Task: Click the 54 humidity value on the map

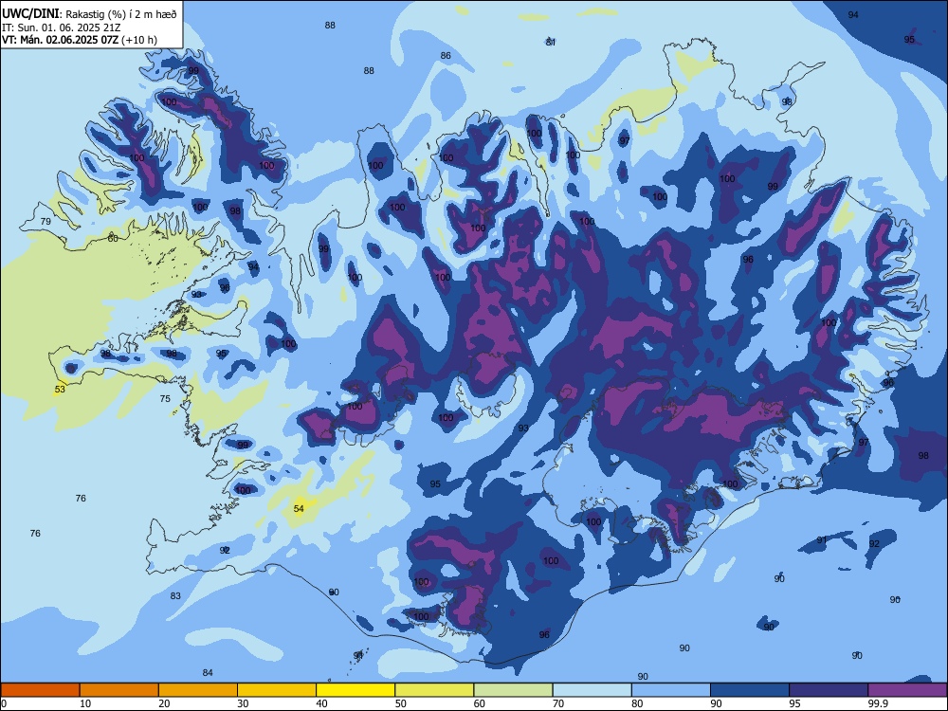Action: (x=299, y=508)
